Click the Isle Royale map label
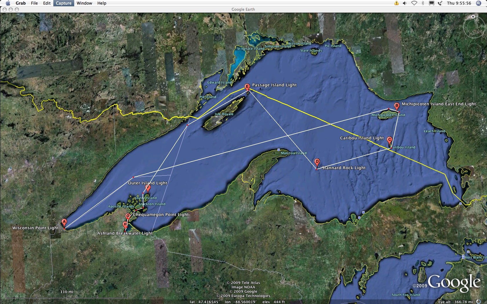The width and height of the screenshot is (487, 304). tap(224, 114)
